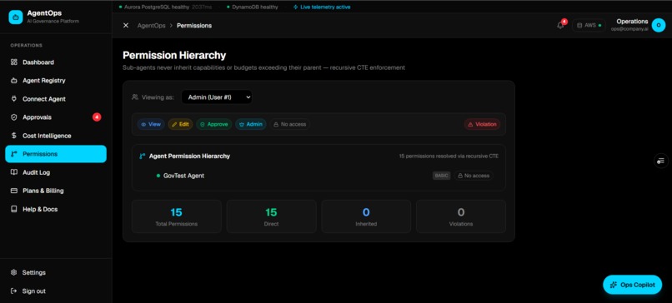The image size is (672, 303).
Task: Open Dashboard from the sidebar
Action: click(x=56, y=62)
